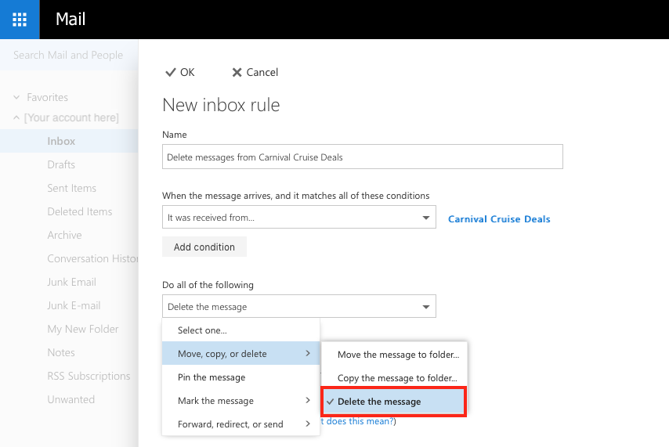The image size is (669, 447).
Task: Open the Carnival Cruise Deals sender link
Action: (x=499, y=219)
